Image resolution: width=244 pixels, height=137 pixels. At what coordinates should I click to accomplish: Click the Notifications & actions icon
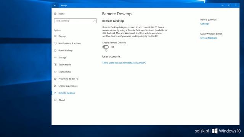(x=55, y=43)
